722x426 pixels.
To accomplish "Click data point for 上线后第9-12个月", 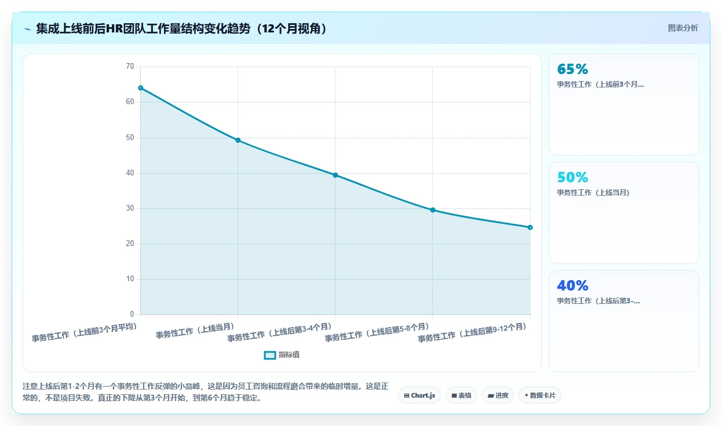I will (x=530, y=227).
